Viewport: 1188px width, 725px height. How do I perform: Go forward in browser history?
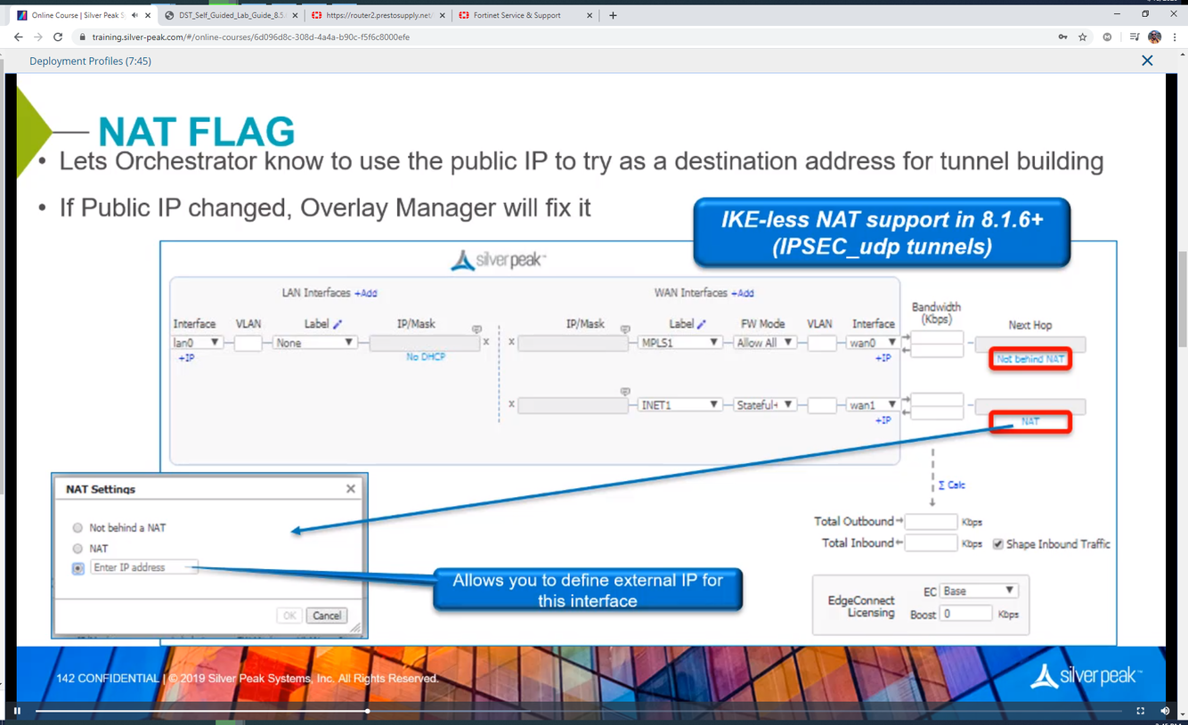pyautogui.click(x=38, y=37)
